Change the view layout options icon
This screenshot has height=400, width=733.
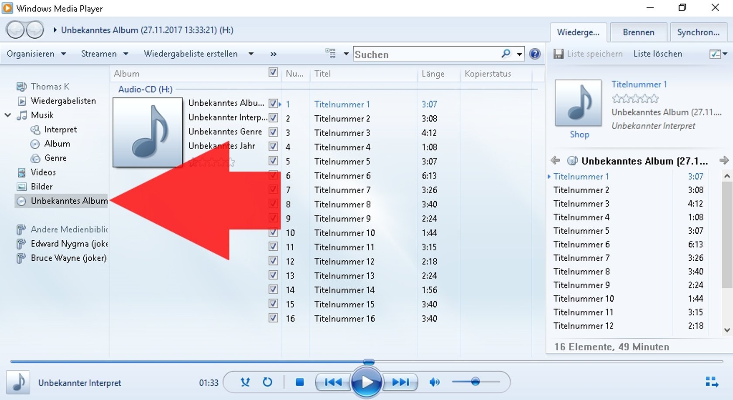pos(331,53)
